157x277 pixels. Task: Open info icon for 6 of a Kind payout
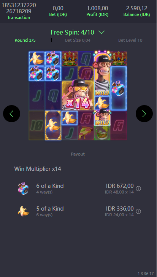(138, 189)
